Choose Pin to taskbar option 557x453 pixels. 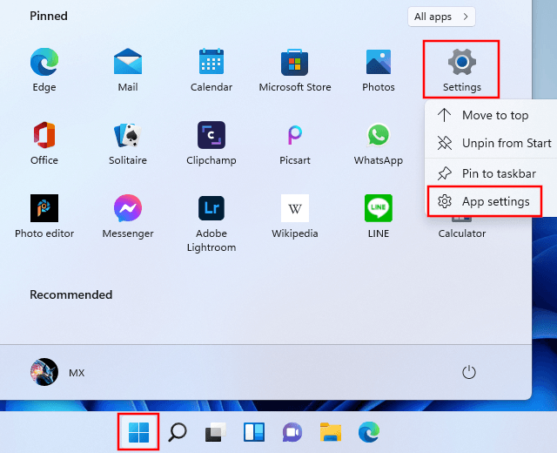point(492,173)
